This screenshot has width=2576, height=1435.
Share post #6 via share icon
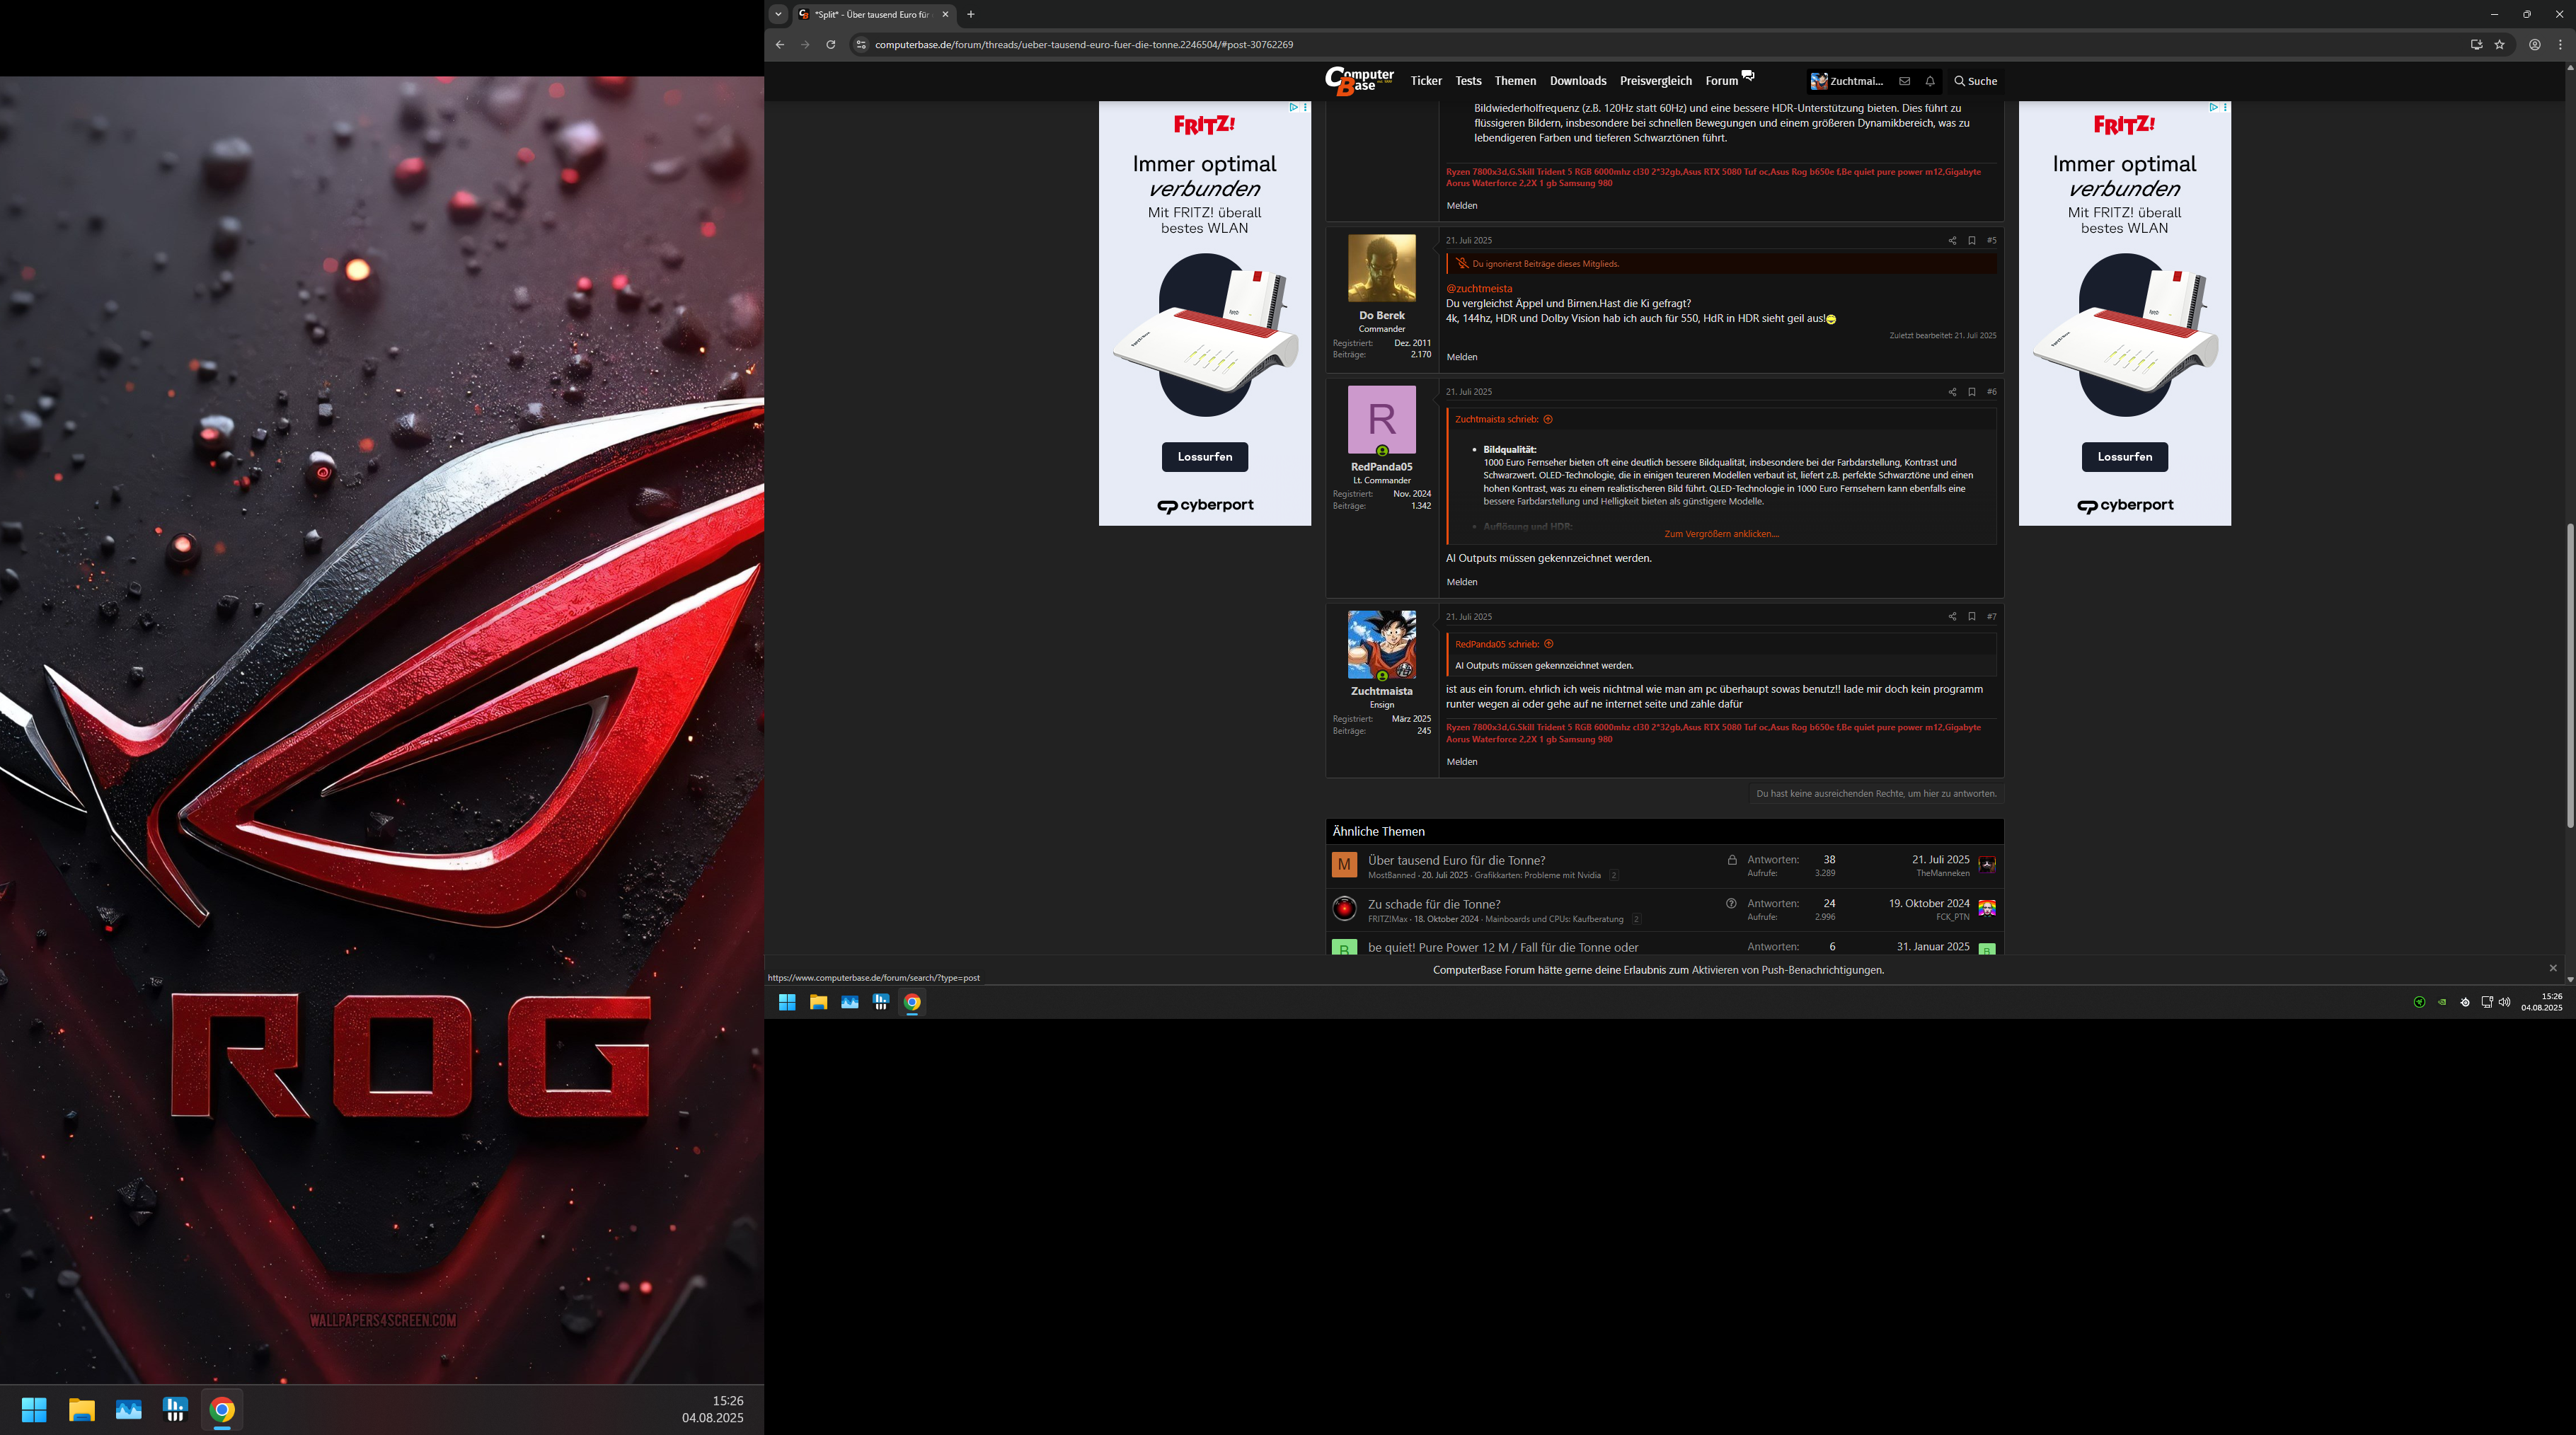(x=1952, y=392)
